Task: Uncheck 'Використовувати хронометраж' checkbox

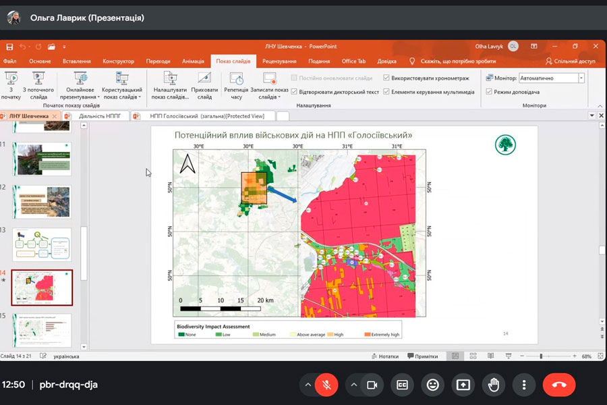Action: (x=386, y=78)
